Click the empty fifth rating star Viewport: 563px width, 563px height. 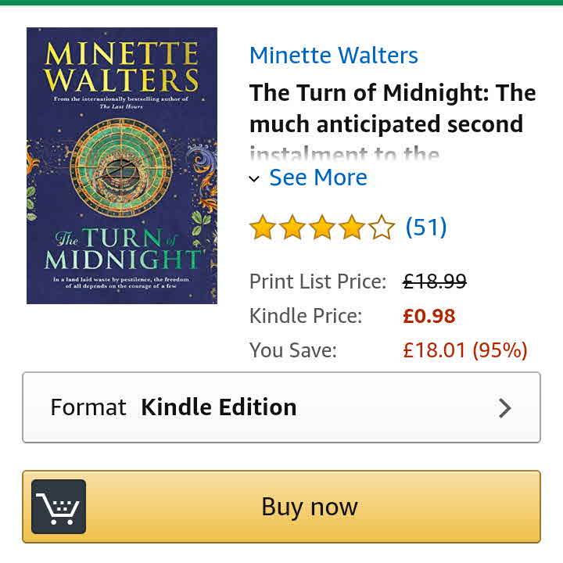pyautogui.click(x=381, y=228)
